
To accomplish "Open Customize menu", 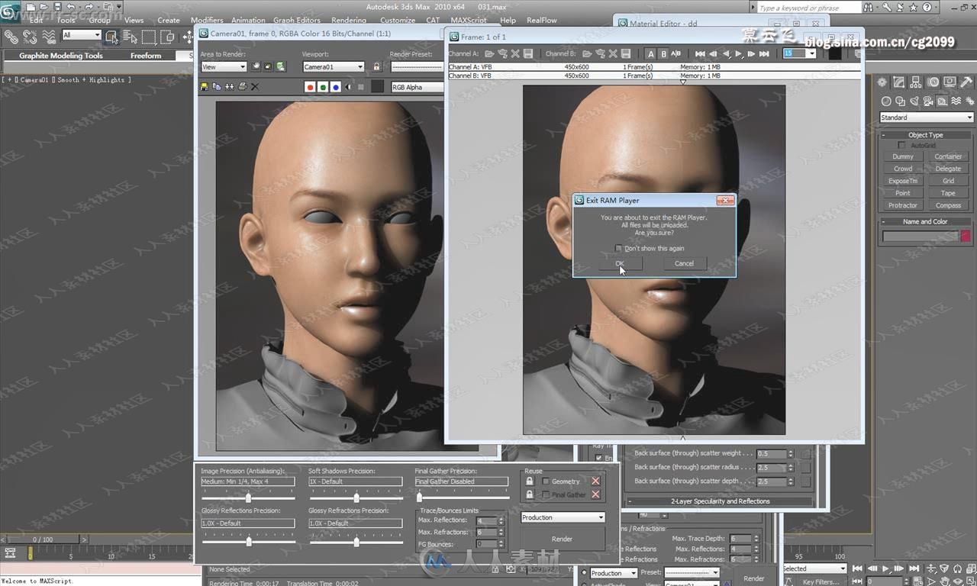I will tap(398, 20).
